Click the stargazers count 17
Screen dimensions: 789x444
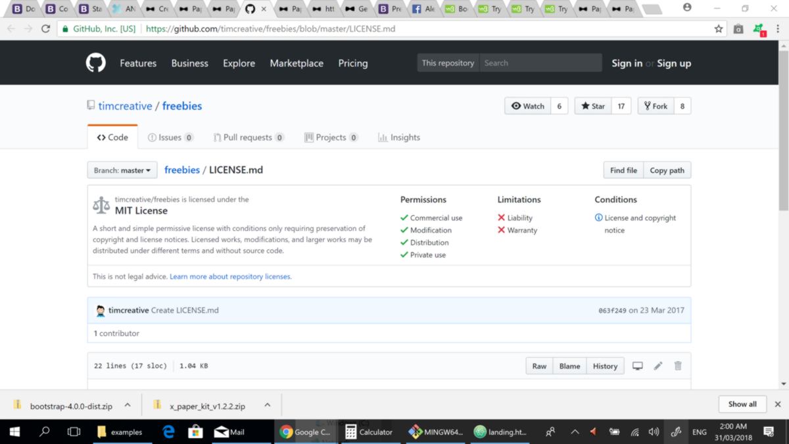tap(621, 106)
